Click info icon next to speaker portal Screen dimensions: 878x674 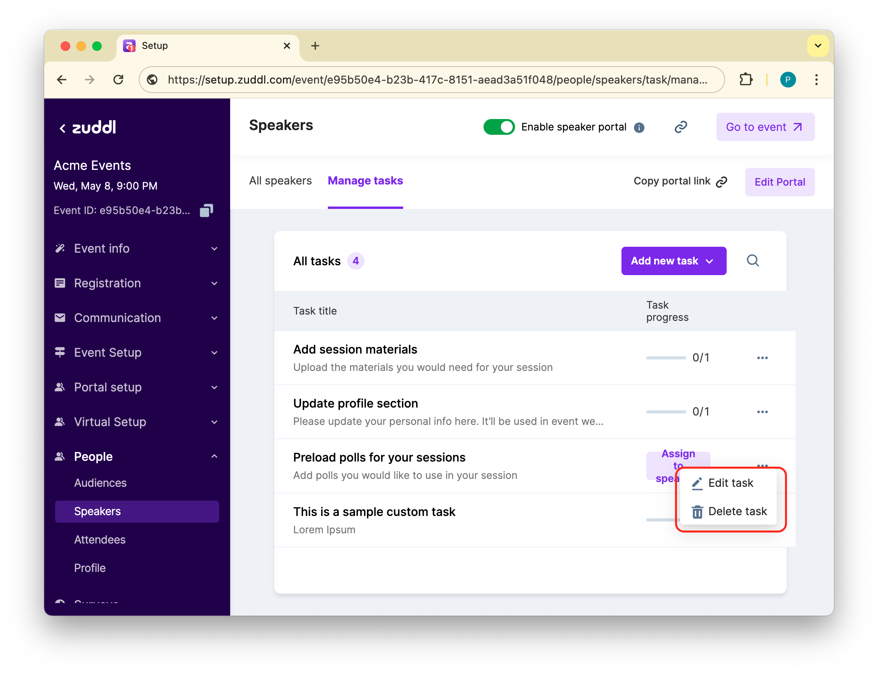click(x=639, y=128)
